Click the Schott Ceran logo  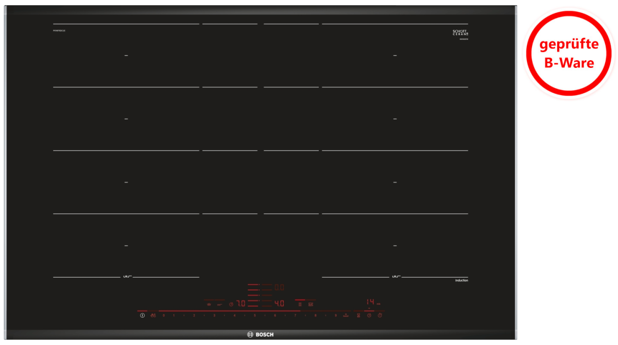click(460, 32)
